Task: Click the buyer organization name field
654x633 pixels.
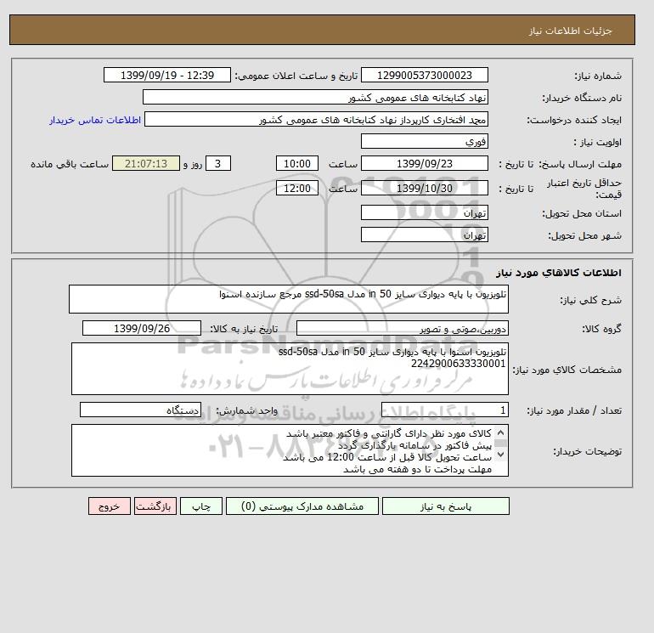Action: pyautogui.click(x=315, y=97)
